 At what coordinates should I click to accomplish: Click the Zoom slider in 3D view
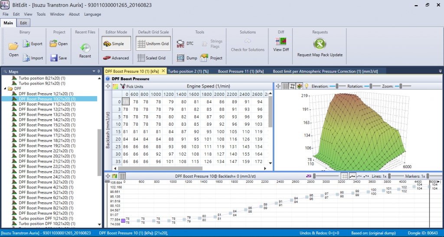402,86
